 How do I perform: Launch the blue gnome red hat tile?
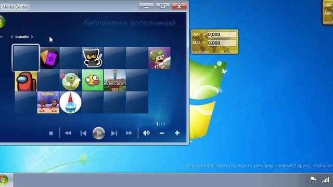pyautogui.click(x=70, y=102)
